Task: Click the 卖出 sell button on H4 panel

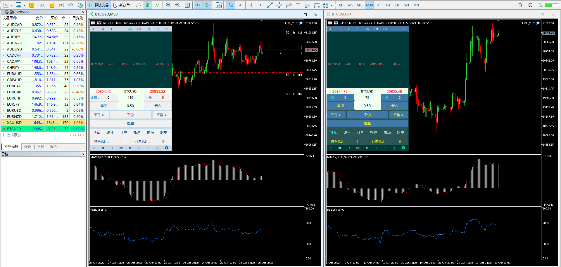Action: pyautogui.click(x=340, y=106)
